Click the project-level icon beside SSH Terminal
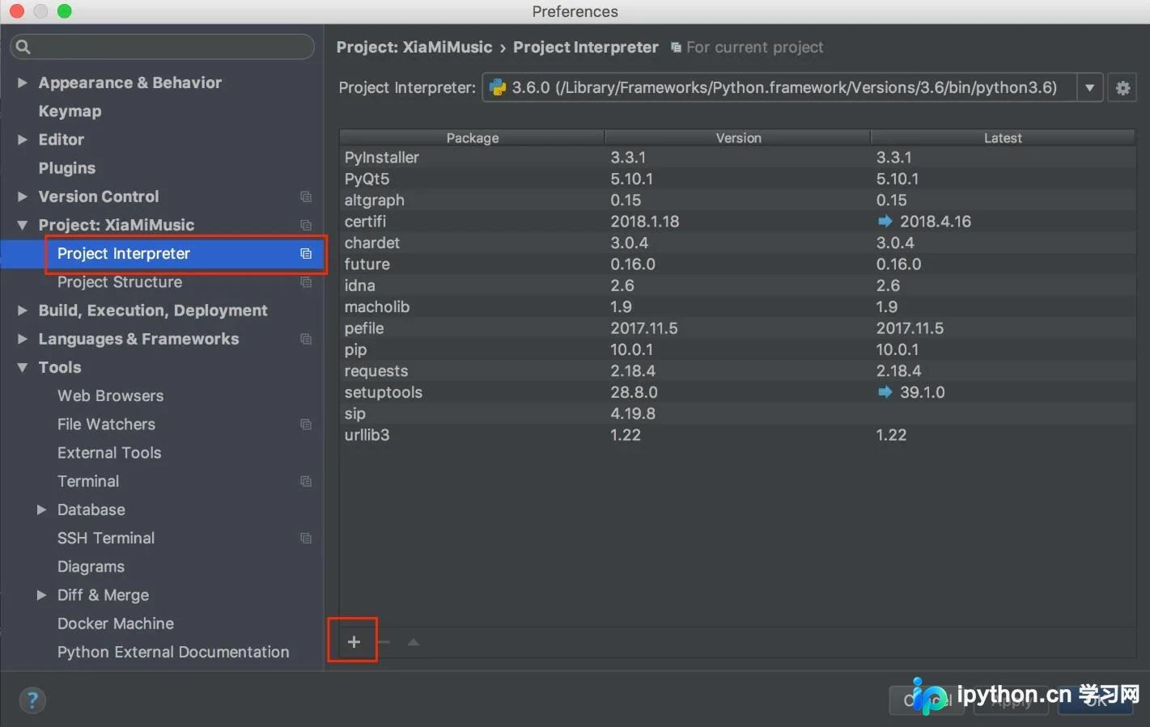1150x727 pixels. click(306, 539)
